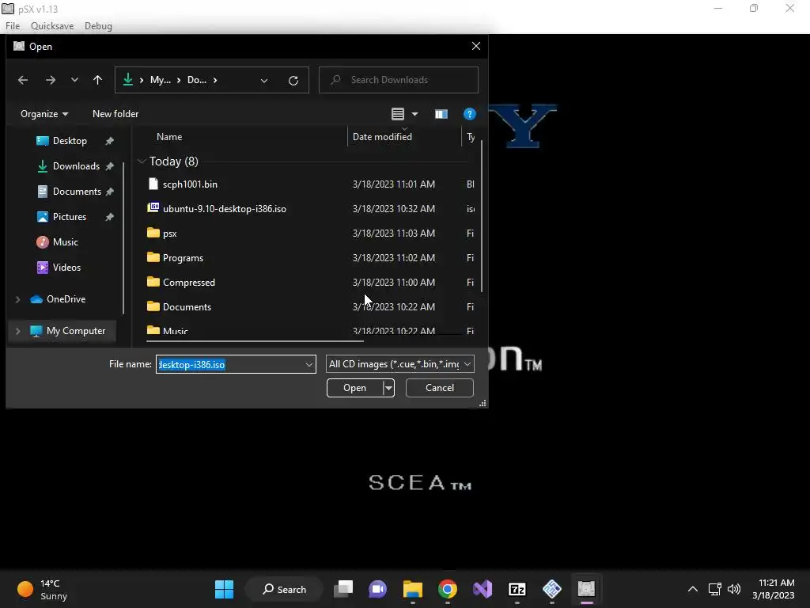Refresh the Downloads folder view

pyautogui.click(x=293, y=81)
